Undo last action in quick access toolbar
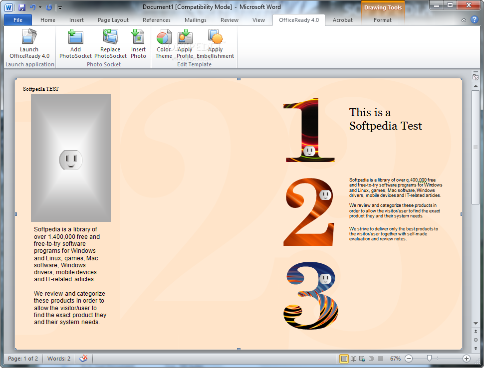Screen dimensions: 484x368 (32, 7)
